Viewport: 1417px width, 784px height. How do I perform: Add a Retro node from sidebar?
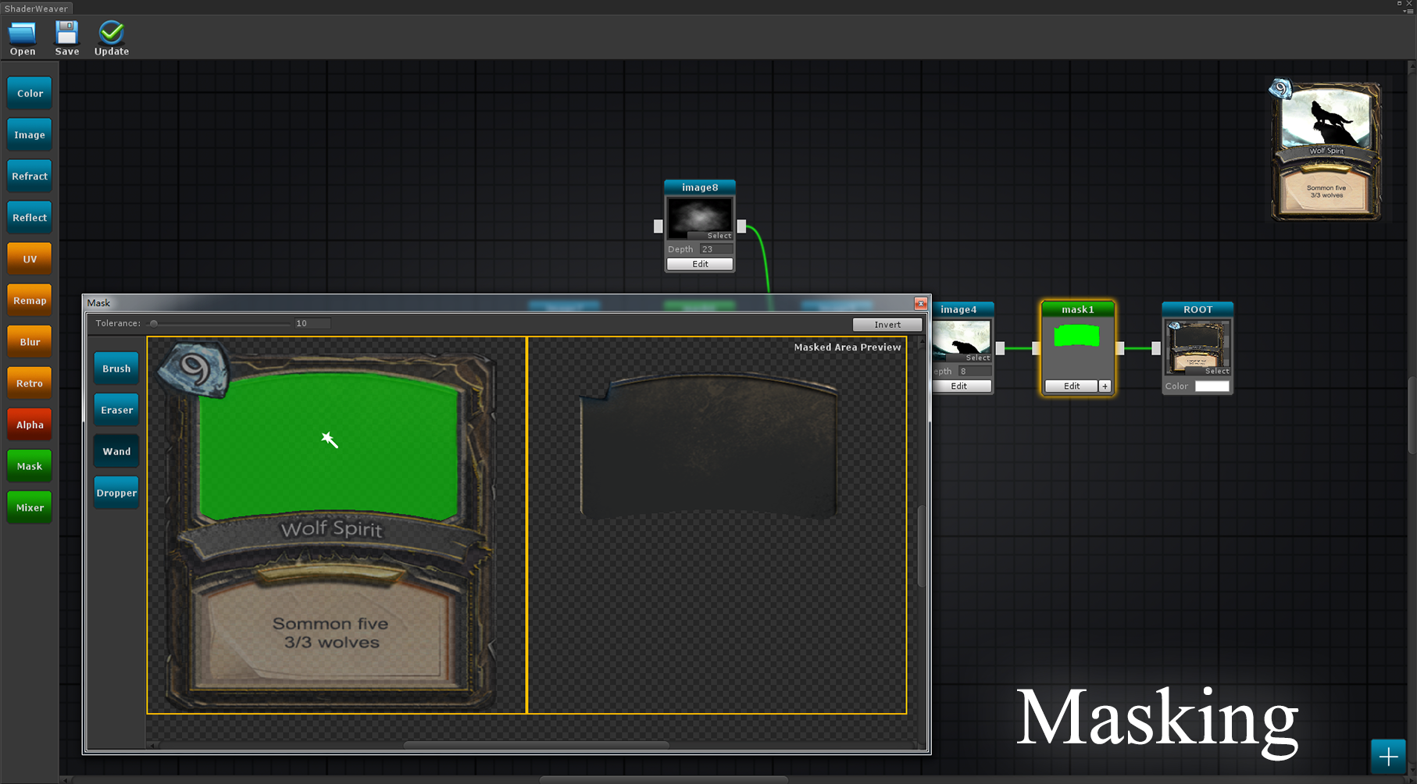tap(30, 383)
